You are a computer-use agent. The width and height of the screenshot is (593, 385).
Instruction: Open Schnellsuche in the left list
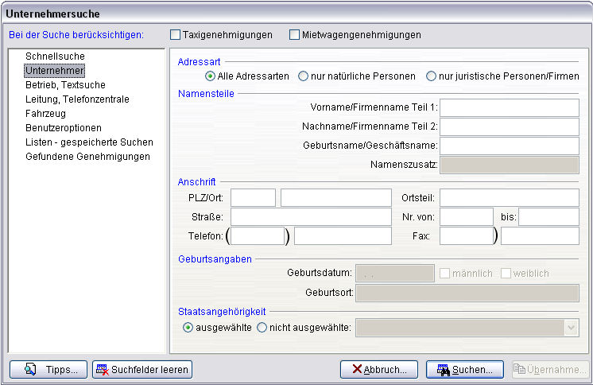55,56
